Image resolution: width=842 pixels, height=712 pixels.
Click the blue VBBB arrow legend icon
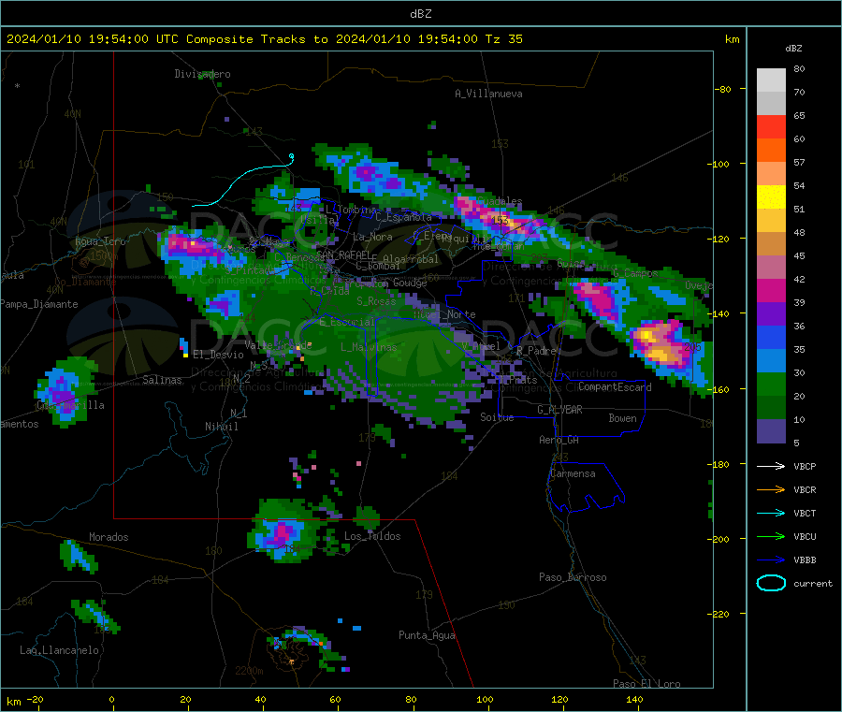coord(771,560)
